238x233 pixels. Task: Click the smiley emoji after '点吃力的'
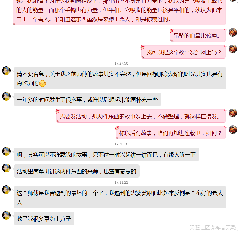[x=43, y=83]
